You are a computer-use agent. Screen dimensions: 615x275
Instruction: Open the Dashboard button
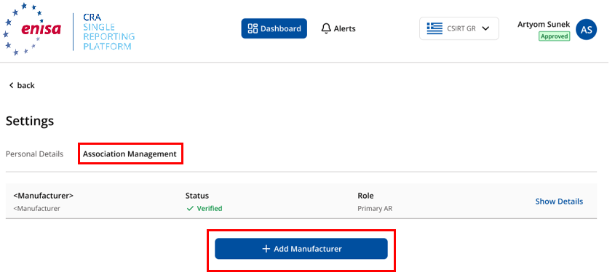pyautogui.click(x=274, y=28)
